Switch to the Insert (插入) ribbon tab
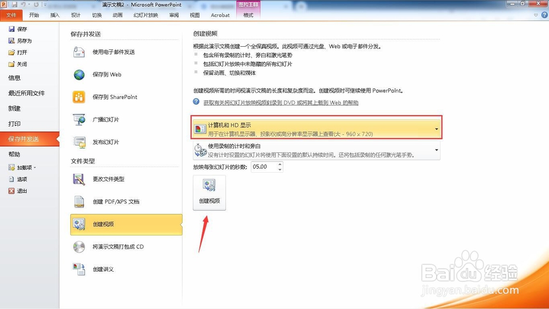Image resolution: width=549 pixels, height=309 pixels. coord(55,15)
